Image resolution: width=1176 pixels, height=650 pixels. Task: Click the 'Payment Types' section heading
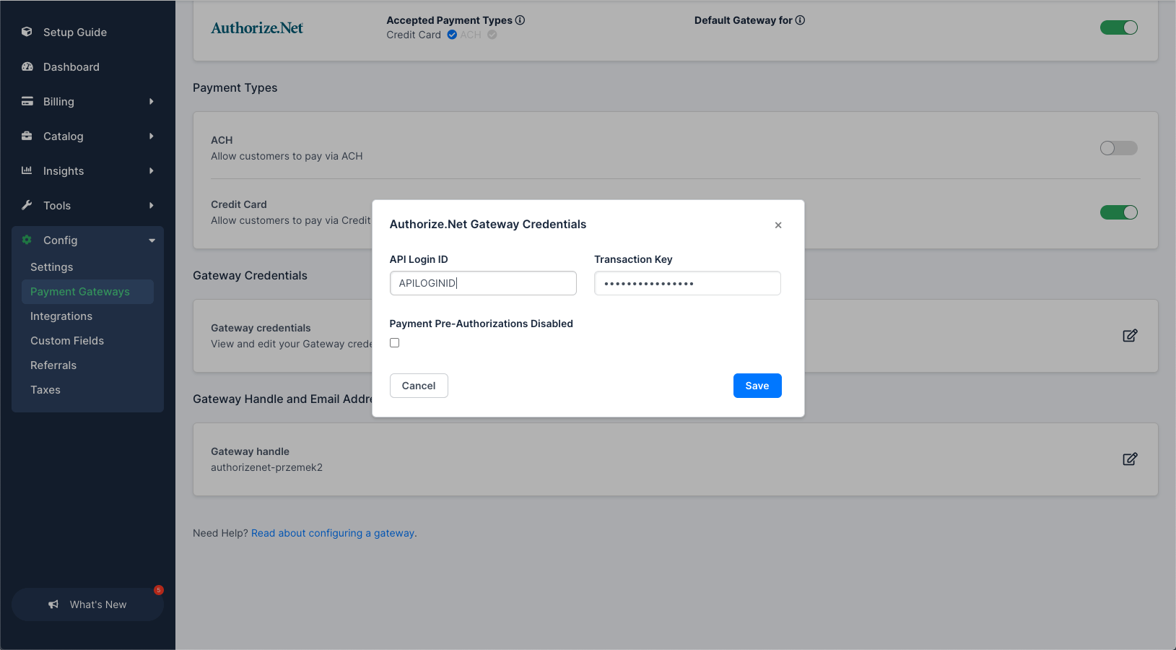click(x=235, y=87)
